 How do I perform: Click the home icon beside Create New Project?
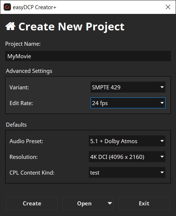(x=11, y=26)
